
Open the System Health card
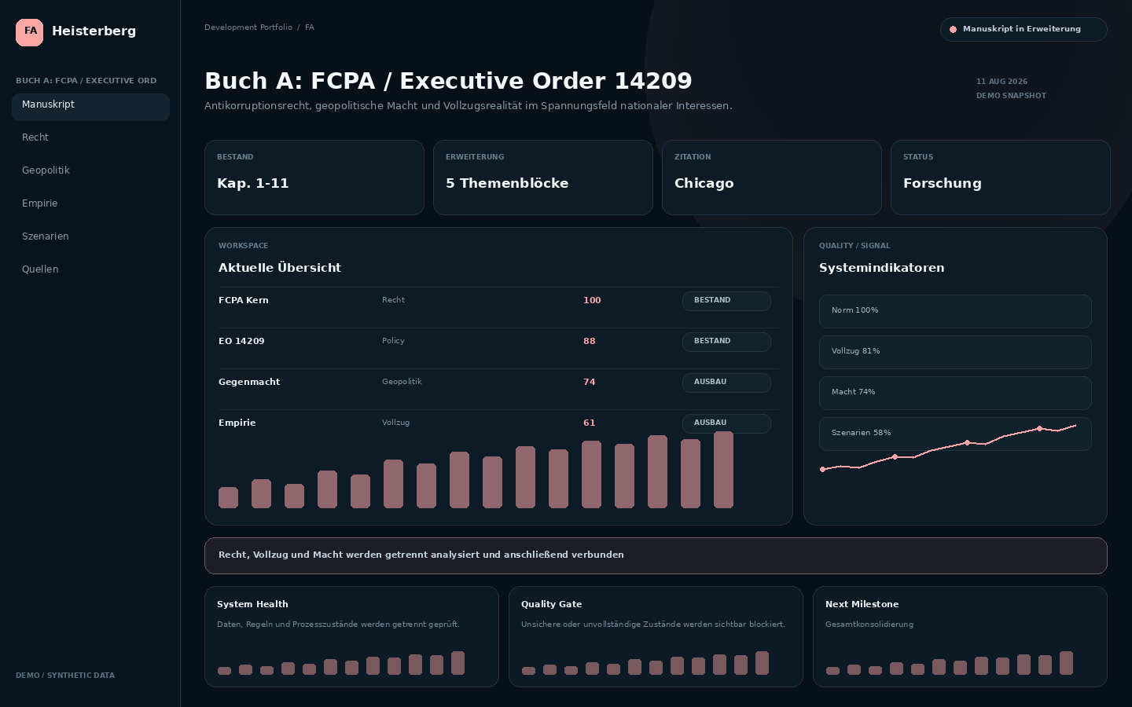[351, 636]
